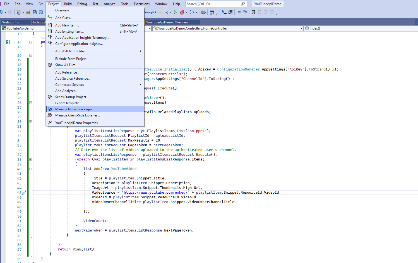
Task: Collapse the code block at line 14
Action: tap(30, 42)
